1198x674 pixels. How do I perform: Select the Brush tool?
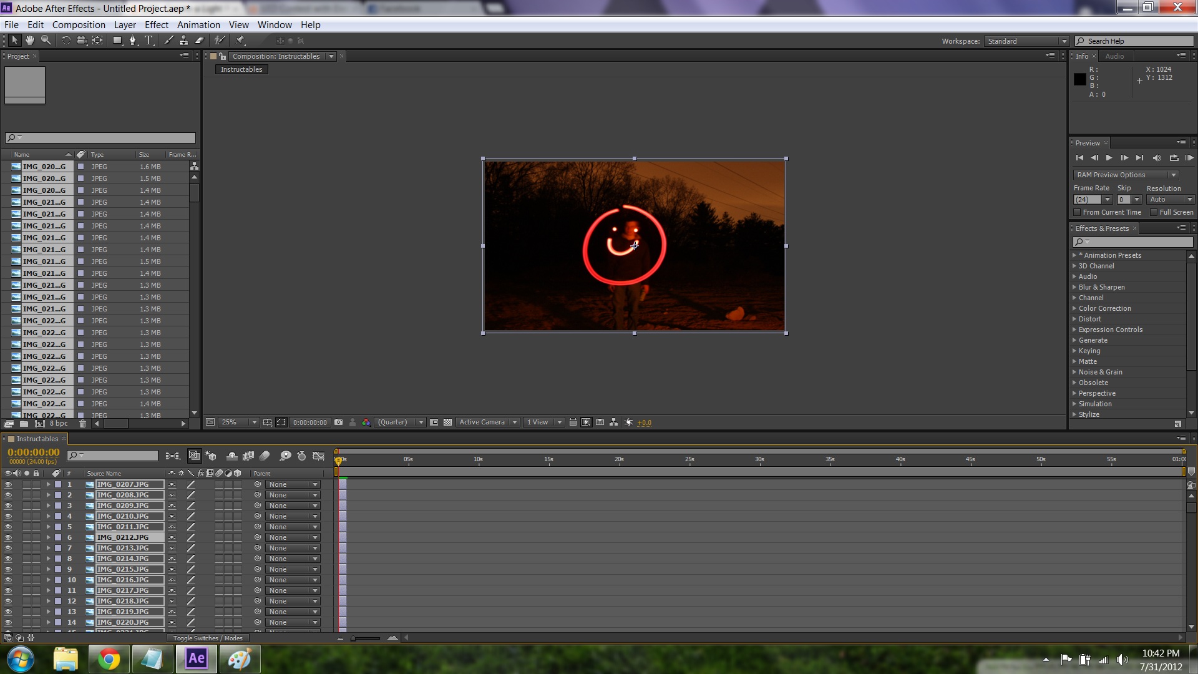(x=168, y=41)
